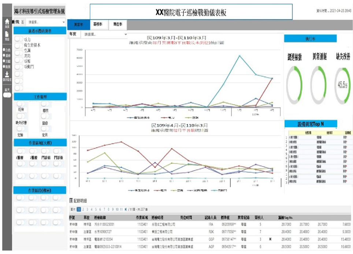The width and height of the screenshot is (353, 254).
Task: Click the 總巡檢數 donut chart
Action: pos(294,85)
